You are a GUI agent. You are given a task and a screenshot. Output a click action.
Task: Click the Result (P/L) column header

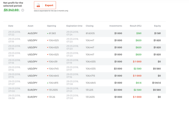(x=136, y=26)
